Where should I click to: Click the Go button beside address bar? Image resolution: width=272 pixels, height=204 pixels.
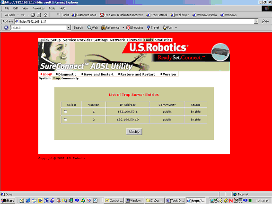pyautogui.click(x=265, y=21)
